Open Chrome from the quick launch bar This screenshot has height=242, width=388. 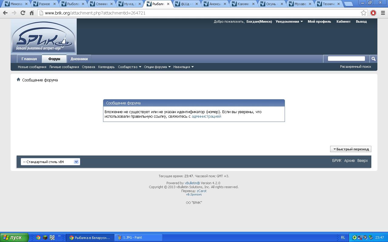[x=38, y=237]
